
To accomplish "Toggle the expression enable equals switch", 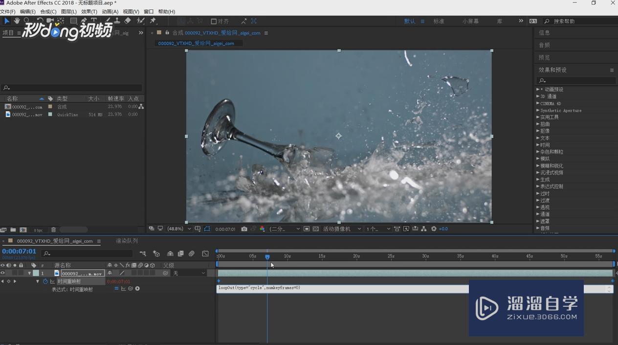I will [x=116, y=289].
